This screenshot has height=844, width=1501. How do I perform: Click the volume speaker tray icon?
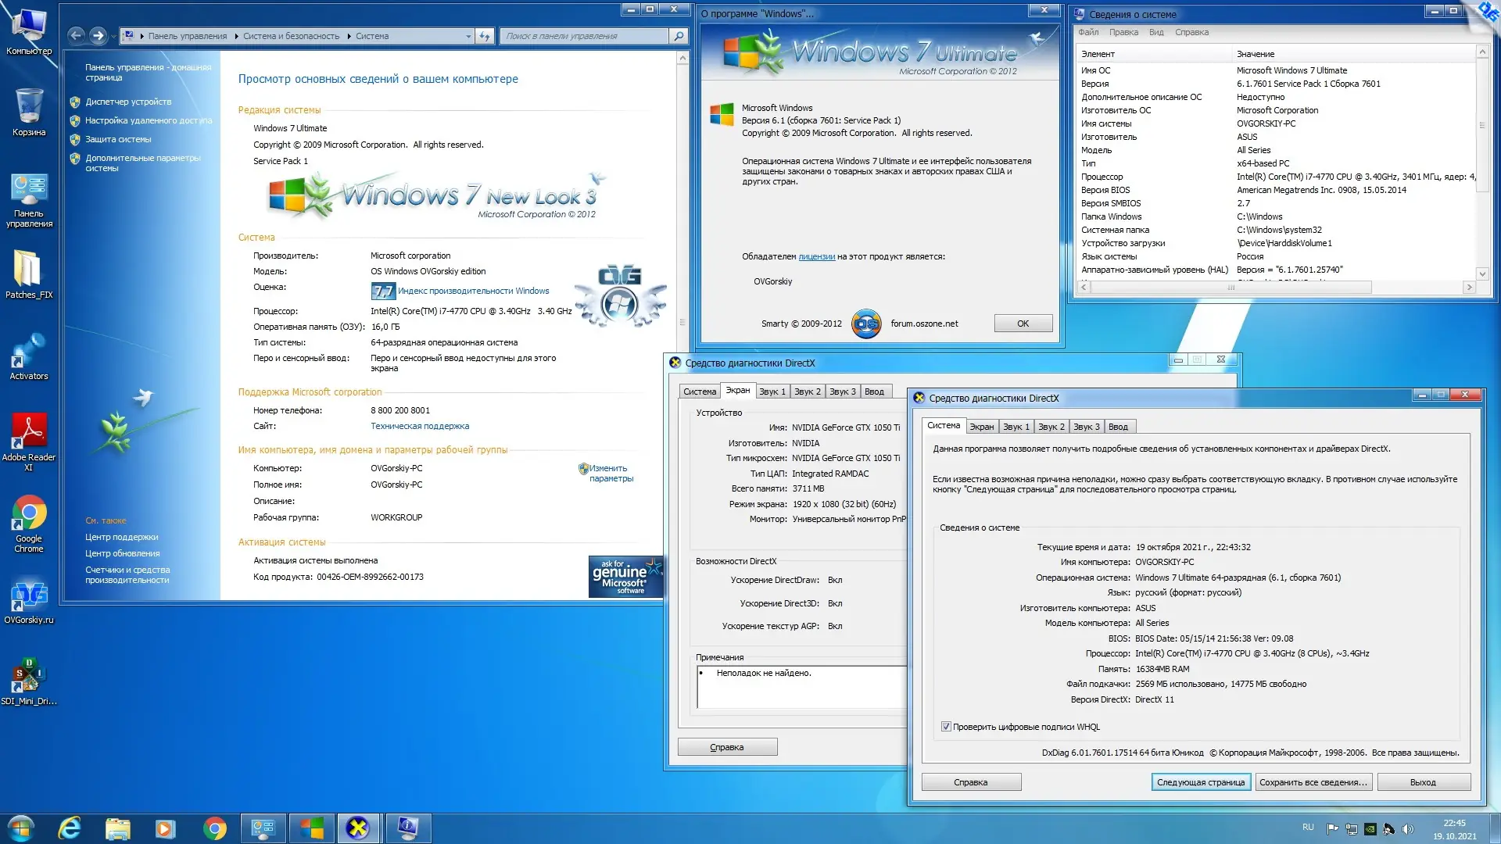pyautogui.click(x=1407, y=829)
